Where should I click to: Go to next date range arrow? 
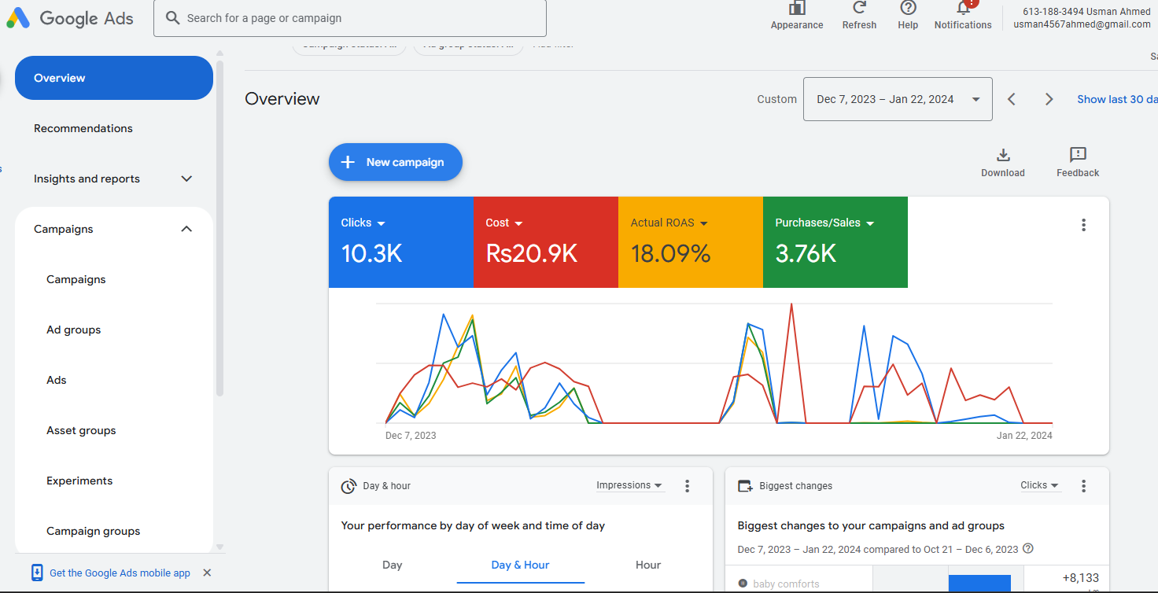1049,99
